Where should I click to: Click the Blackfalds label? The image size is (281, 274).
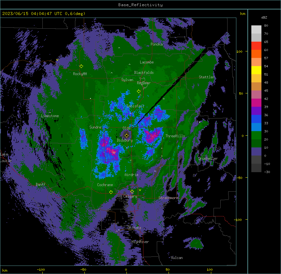[x=144, y=73]
